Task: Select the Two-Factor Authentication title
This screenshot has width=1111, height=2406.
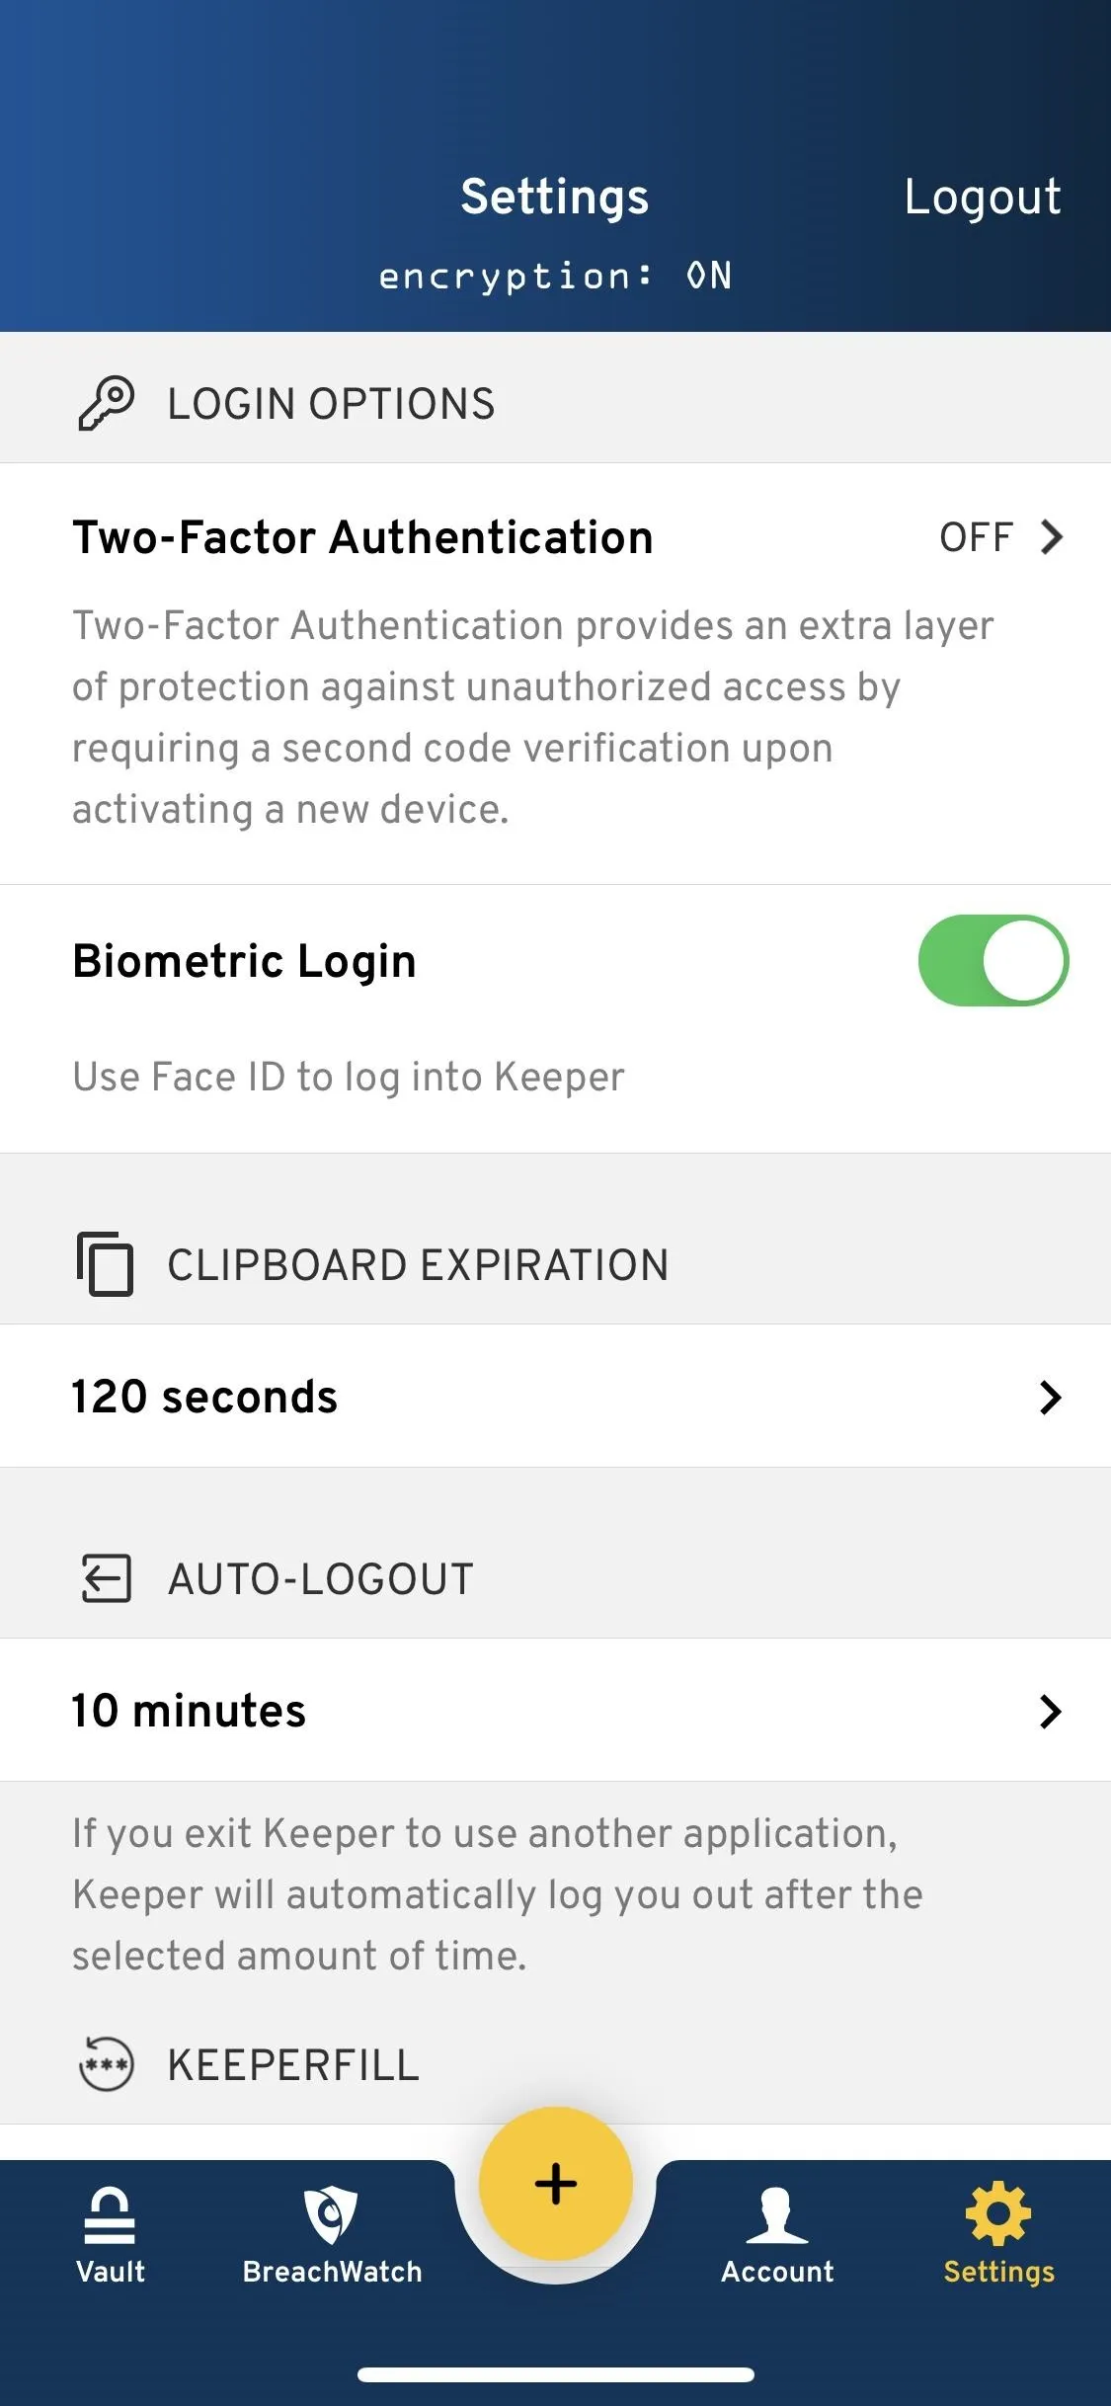Action: 362,537
